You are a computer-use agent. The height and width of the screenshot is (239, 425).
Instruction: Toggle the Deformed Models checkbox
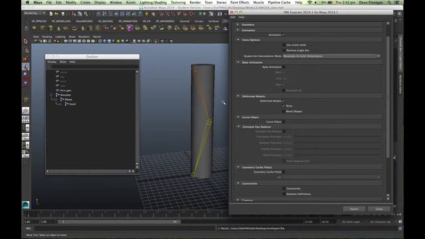(284, 101)
